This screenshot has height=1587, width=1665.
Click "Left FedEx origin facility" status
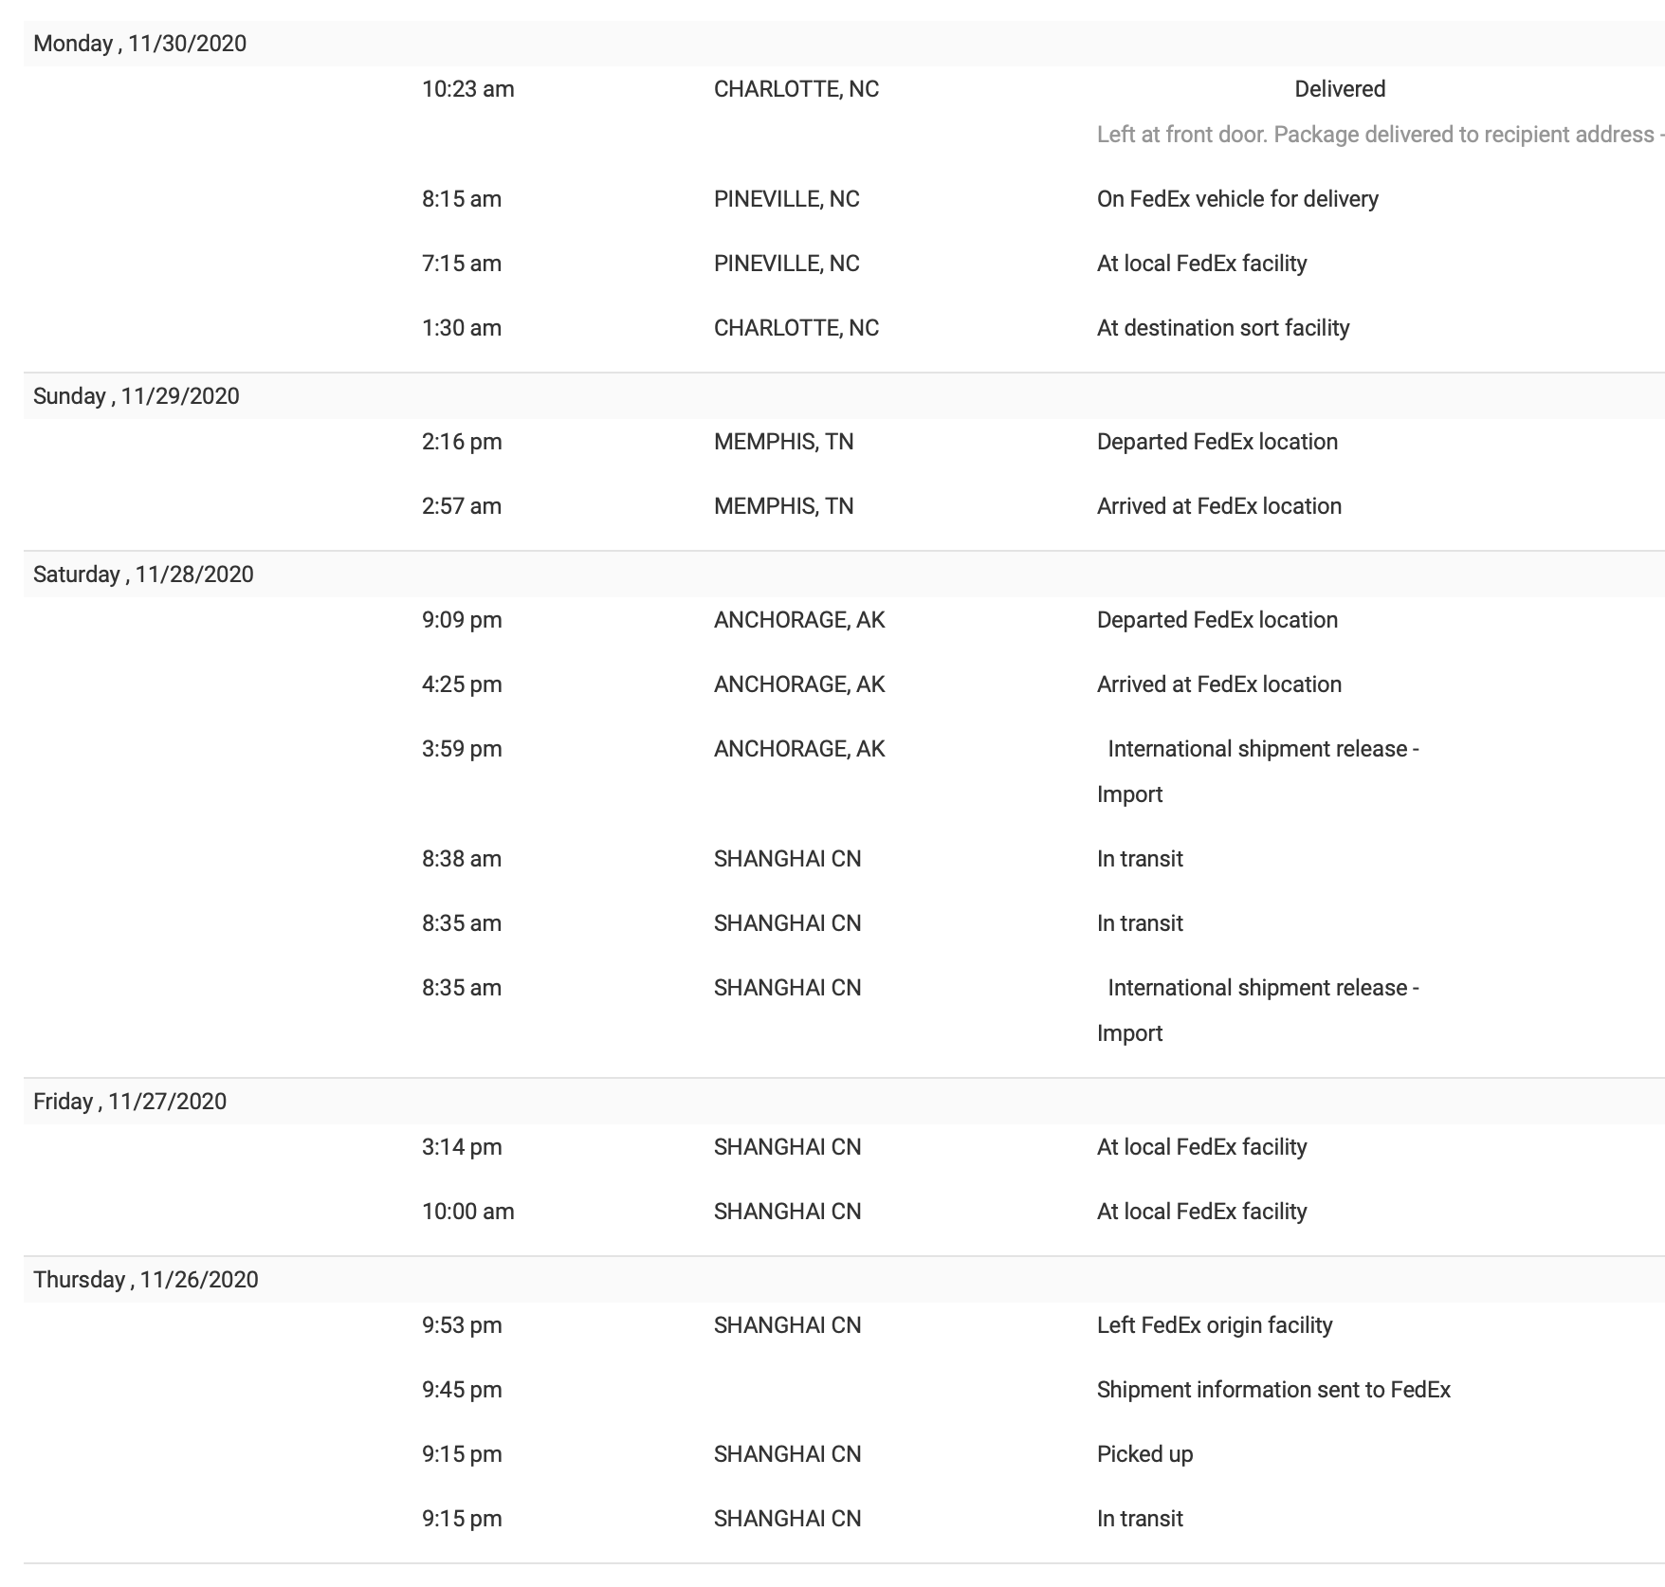(1214, 1325)
